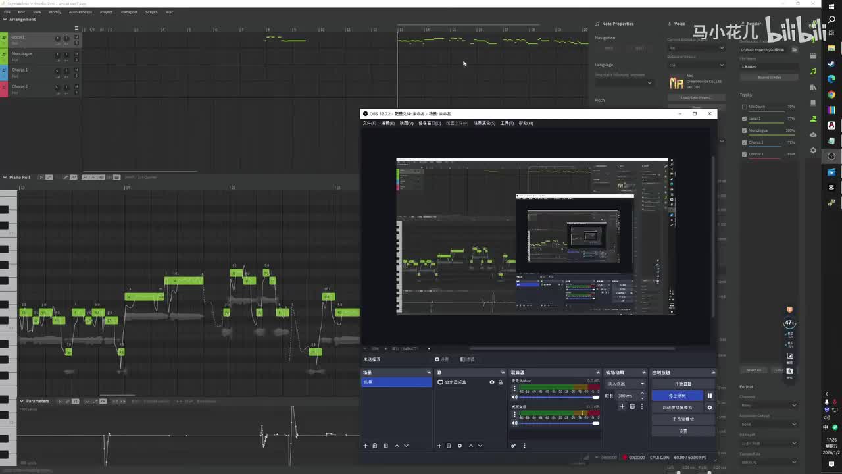
Task: Adjust the desktop audio volume slider in OBS
Action: click(559, 423)
